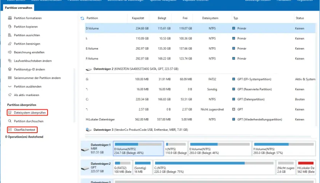Click the Typ column header
Screen dimensions: 320x183
[x=235, y=18]
